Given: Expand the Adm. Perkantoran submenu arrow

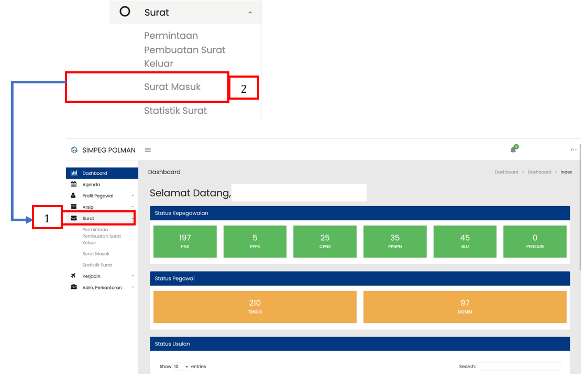Looking at the screenshot, I should (x=133, y=287).
